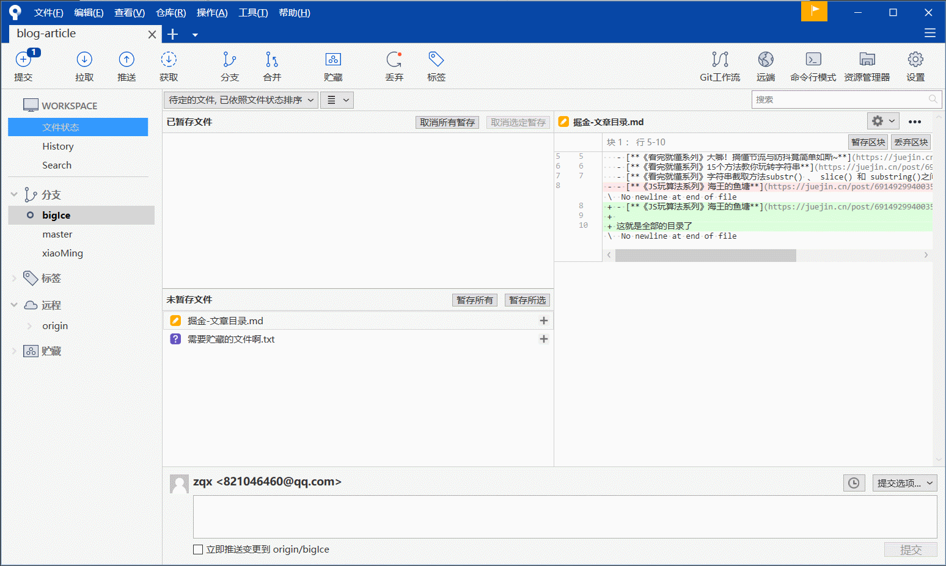Stage 掘金-文章目录.md using its plus icon
This screenshot has height=566, width=946.
tap(544, 321)
